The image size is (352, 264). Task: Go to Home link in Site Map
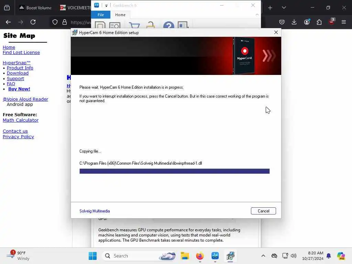[9, 47]
